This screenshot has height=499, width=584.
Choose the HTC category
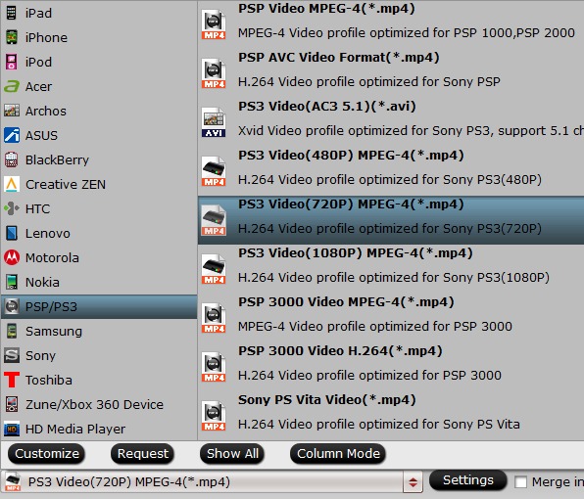[x=99, y=208]
